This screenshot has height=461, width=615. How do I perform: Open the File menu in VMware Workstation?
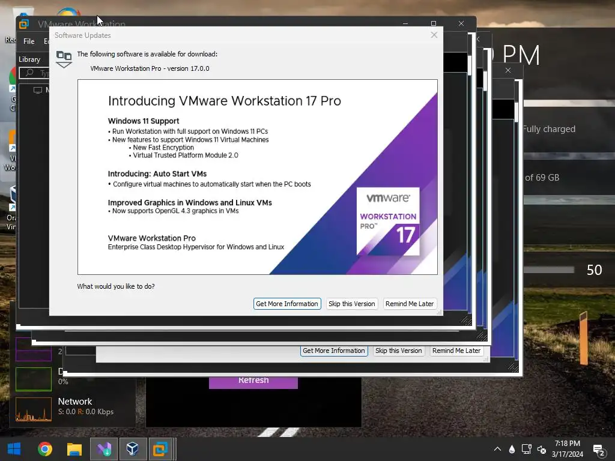point(29,41)
